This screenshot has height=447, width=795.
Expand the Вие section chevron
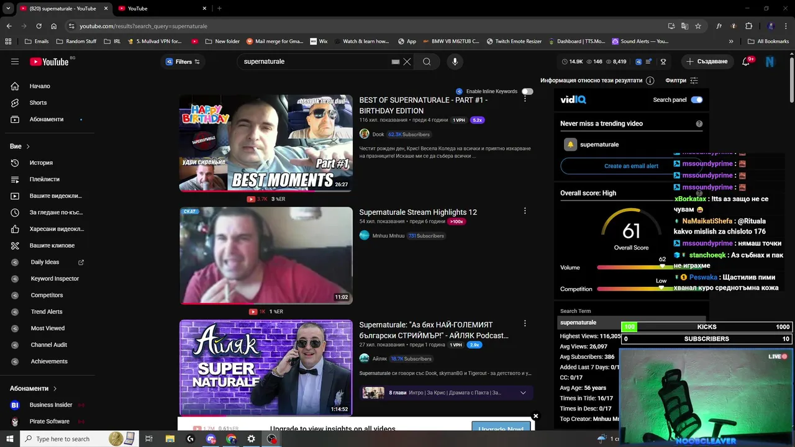(x=28, y=147)
